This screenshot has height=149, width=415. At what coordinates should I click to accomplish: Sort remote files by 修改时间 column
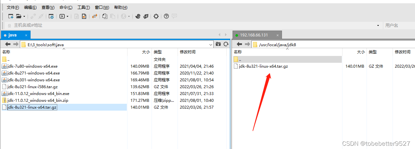404,52
